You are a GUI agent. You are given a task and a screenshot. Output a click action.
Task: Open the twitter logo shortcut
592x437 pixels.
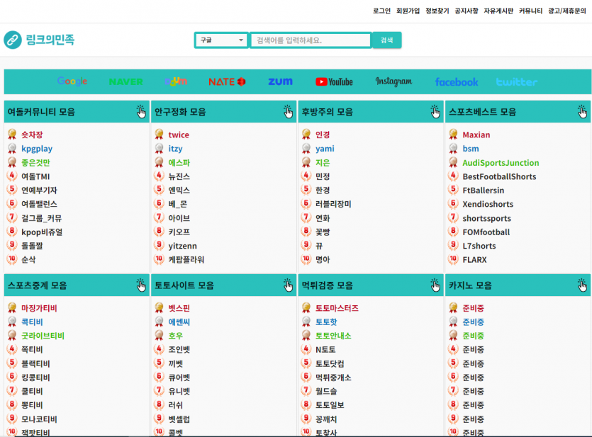516,82
